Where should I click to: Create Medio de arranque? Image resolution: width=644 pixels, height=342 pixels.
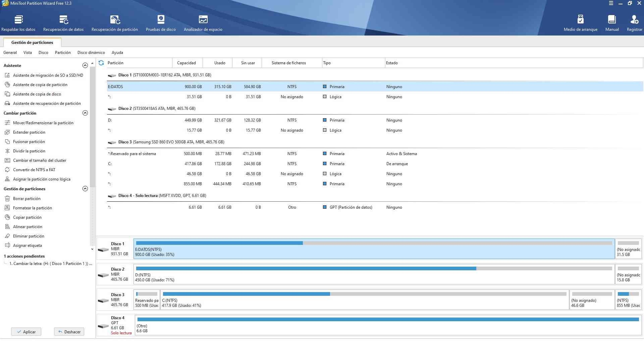[x=580, y=23]
